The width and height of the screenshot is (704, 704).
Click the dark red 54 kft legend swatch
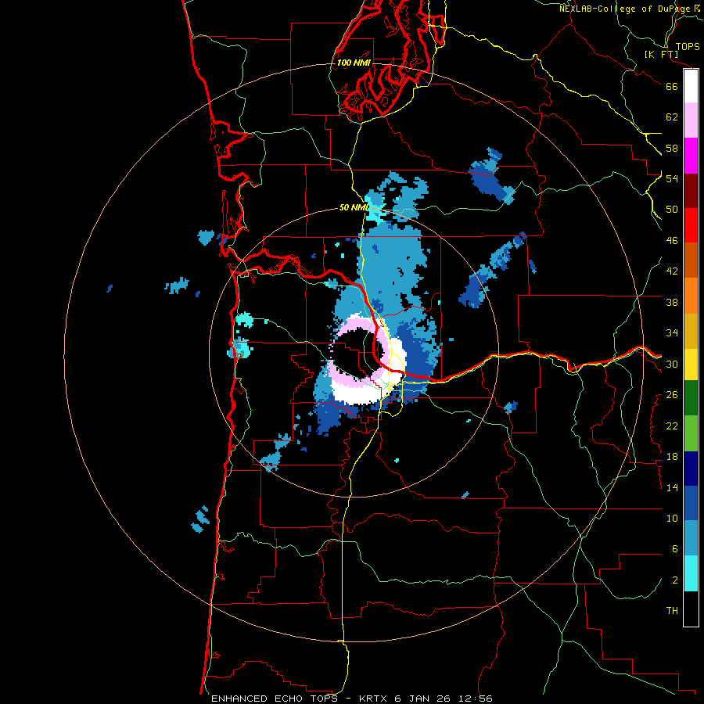coord(691,190)
